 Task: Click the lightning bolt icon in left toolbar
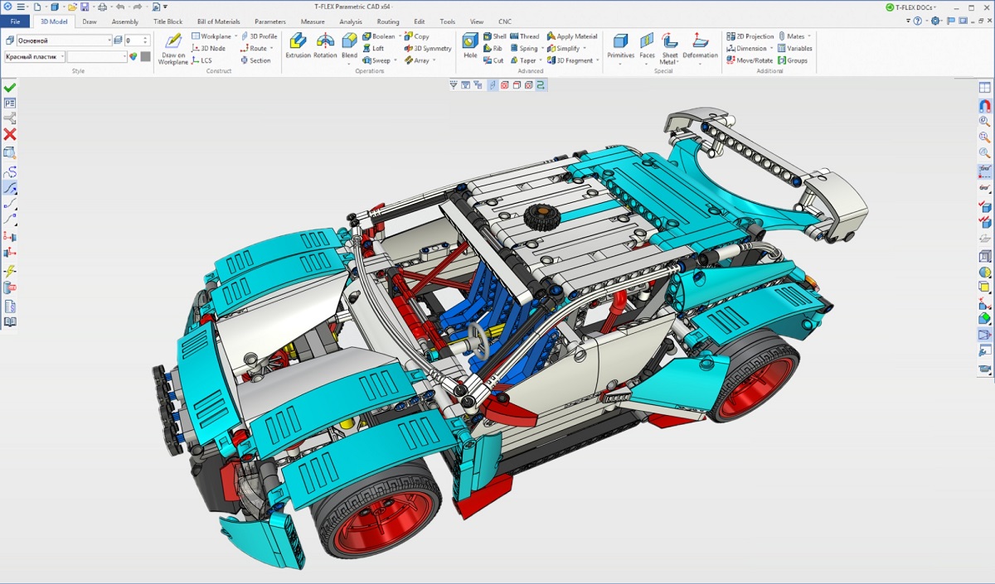(10, 271)
